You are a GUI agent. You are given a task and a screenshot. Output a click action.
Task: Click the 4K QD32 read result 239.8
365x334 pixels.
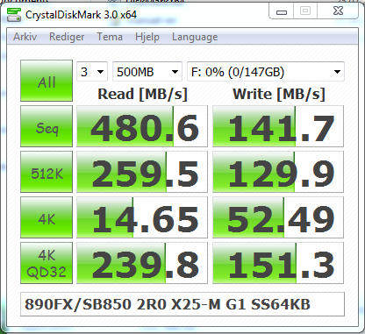click(142, 263)
